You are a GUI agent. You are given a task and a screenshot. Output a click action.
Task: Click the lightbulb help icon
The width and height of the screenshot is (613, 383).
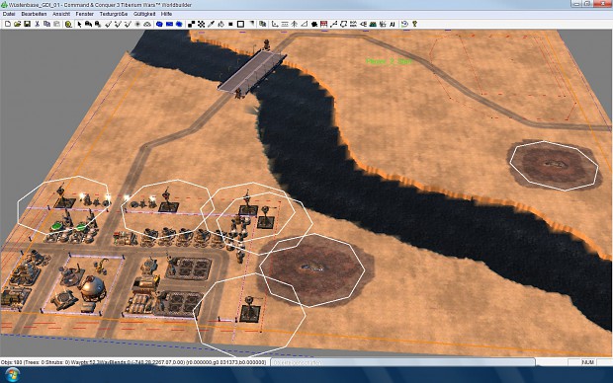[414, 25]
